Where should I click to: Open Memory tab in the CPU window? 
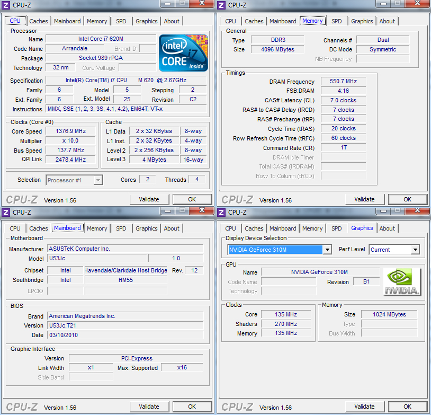click(x=97, y=21)
